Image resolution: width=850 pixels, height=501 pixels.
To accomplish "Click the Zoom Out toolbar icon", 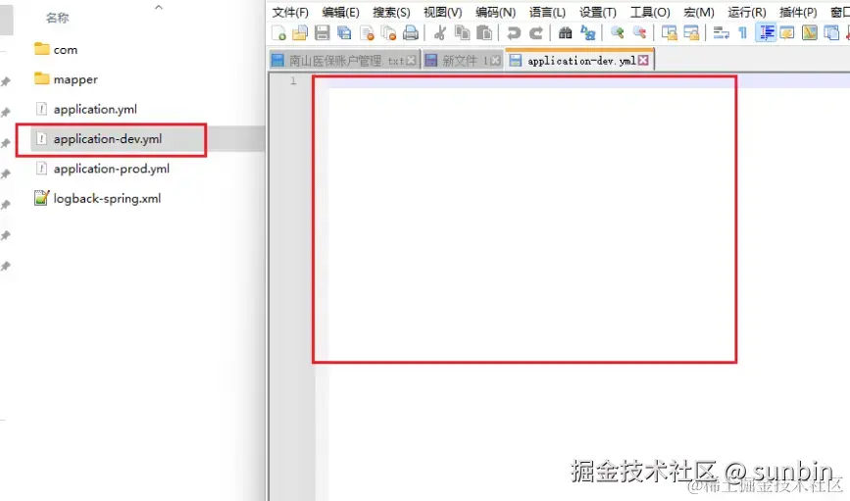I will coord(639,33).
